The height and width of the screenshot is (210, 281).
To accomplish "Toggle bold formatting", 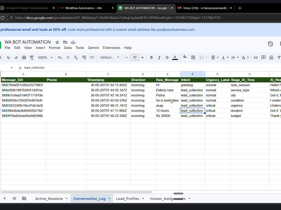I will 151,57.
